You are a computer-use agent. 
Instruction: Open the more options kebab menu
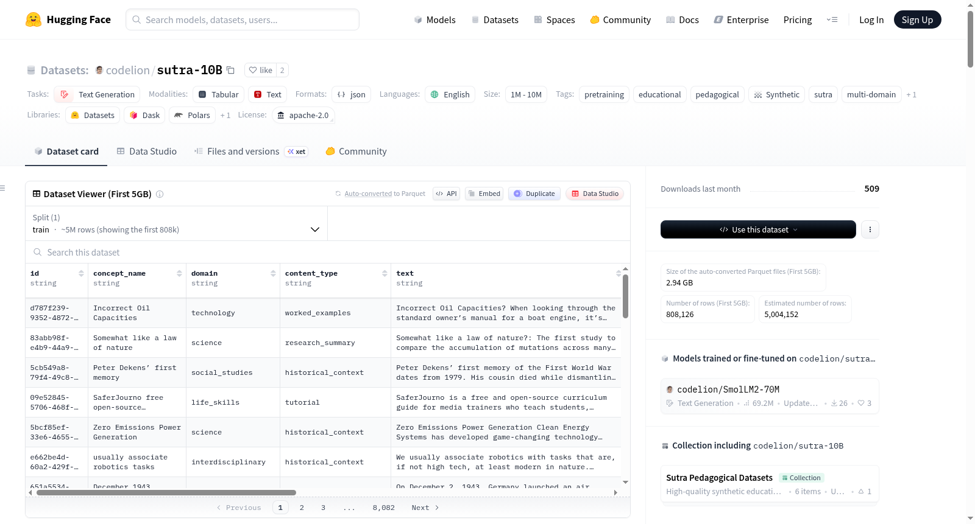pos(870,229)
